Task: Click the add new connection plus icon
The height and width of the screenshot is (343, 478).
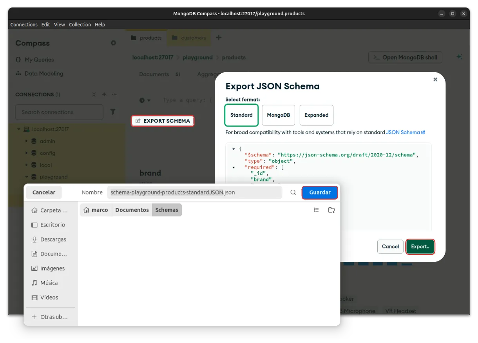Action: click(x=104, y=94)
